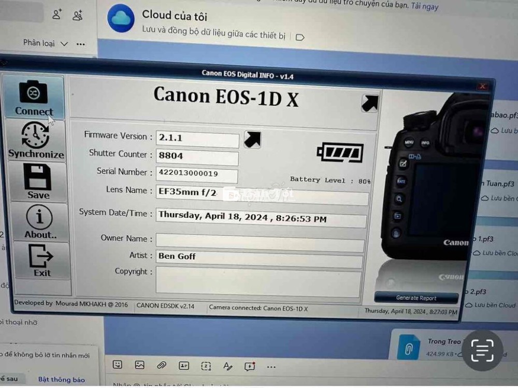Click the contact card icon in chat toolbar

click(184, 366)
